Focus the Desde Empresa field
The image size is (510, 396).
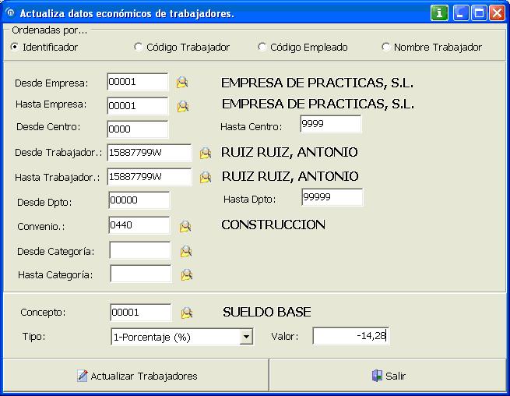pos(138,82)
